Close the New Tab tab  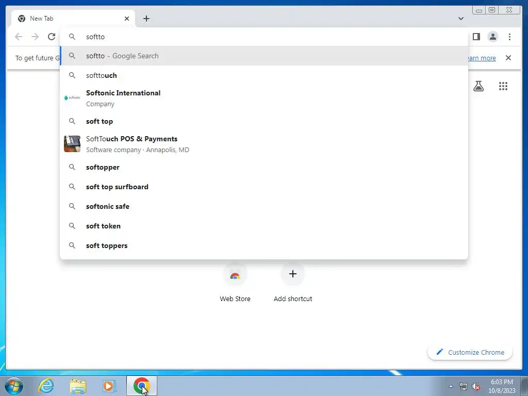(127, 19)
